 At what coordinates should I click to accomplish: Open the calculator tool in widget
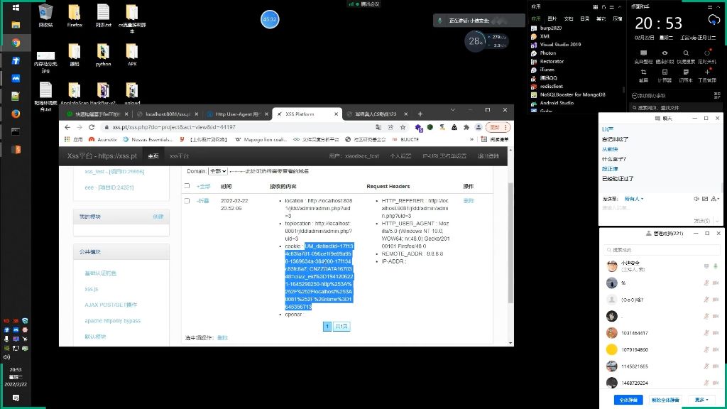[665, 75]
